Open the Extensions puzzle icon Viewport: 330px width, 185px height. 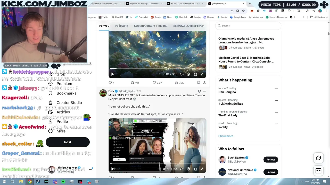point(289,11)
